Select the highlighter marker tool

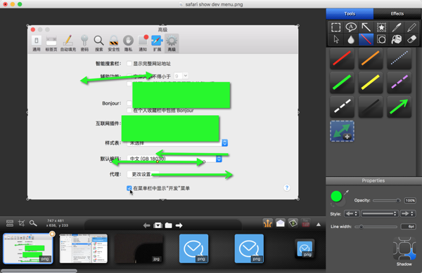(411, 27)
